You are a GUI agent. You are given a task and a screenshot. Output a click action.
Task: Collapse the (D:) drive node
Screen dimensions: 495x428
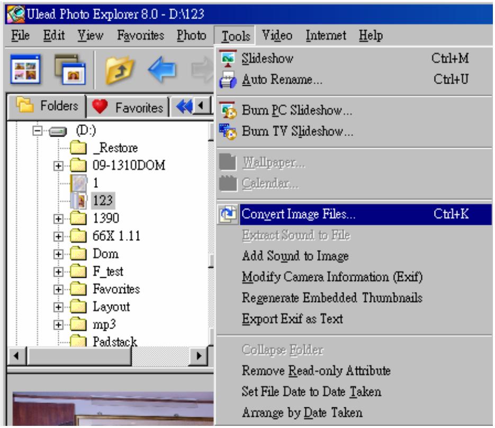point(37,131)
